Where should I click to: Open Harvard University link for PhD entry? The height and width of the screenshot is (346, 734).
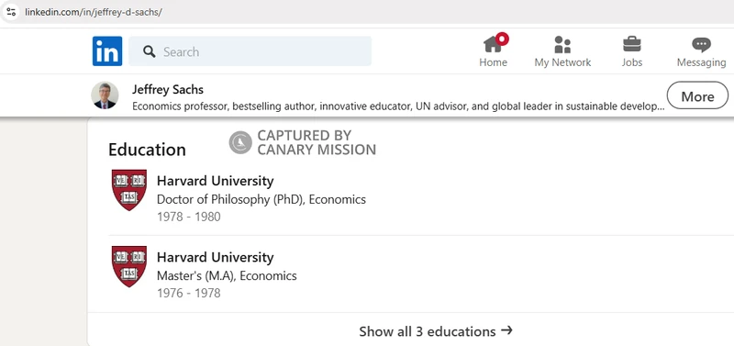coord(215,181)
